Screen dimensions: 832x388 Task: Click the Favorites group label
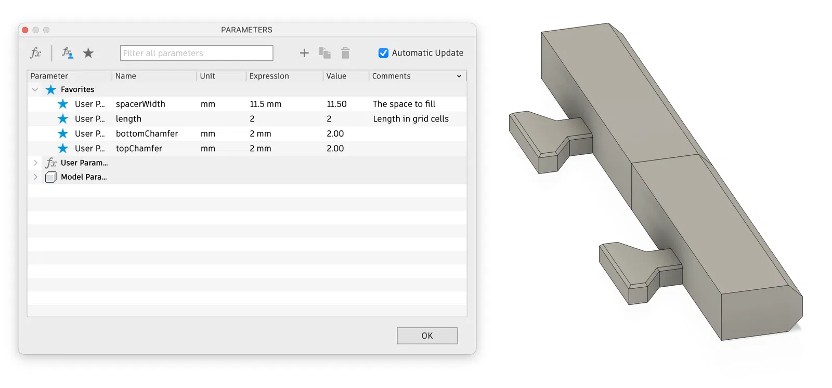77,89
